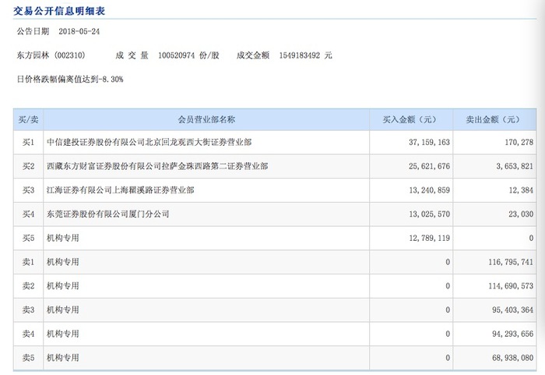Screen dimensions: 545x375
Task: Click 江海证券有限公司上海瞿溪路证券营业部 entry
Action: point(120,190)
